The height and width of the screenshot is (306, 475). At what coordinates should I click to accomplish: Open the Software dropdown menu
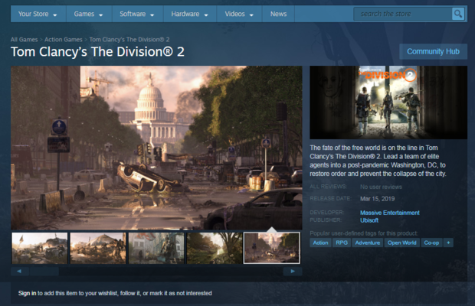click(x=137, y=14)
